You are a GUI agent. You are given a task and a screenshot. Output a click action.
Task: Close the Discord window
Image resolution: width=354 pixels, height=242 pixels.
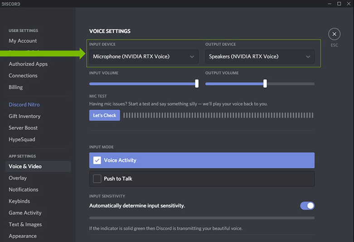pyautogui.click(x=349, y=4)
